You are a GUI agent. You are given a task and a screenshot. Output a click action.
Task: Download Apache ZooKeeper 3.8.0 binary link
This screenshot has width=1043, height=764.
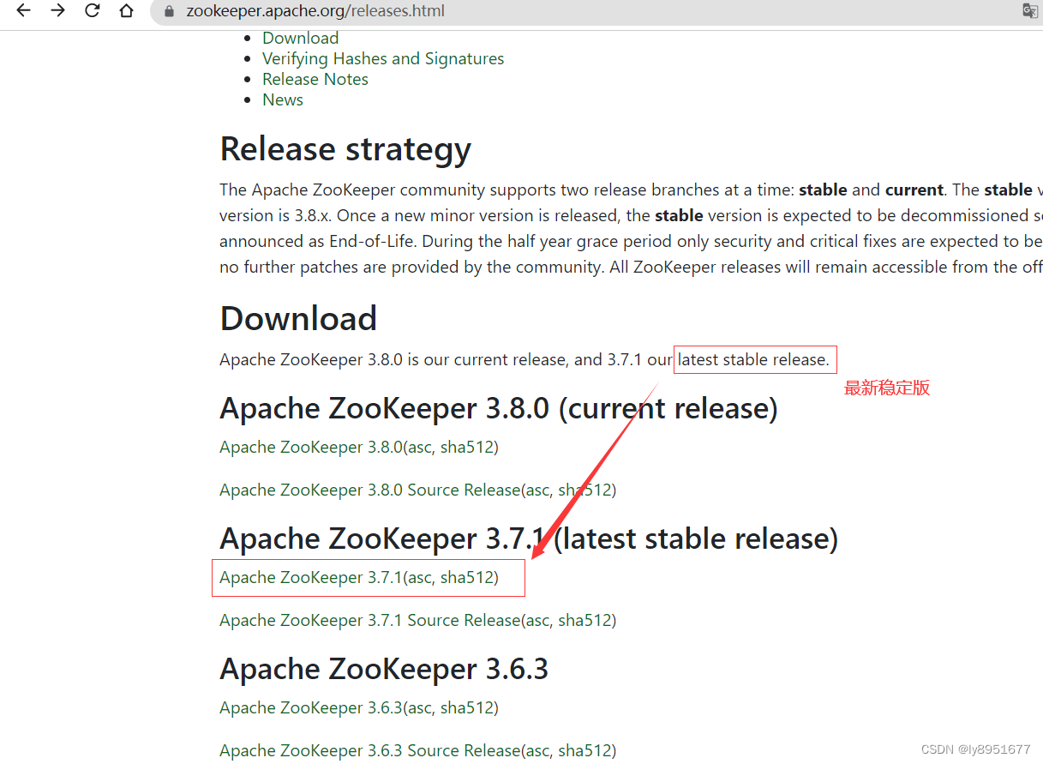[x=310, y=447]
